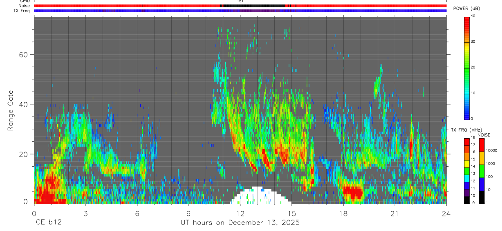Click the '20' label on POWER scale
Viewport: 502px width, 231px height.
click(473, 68)
